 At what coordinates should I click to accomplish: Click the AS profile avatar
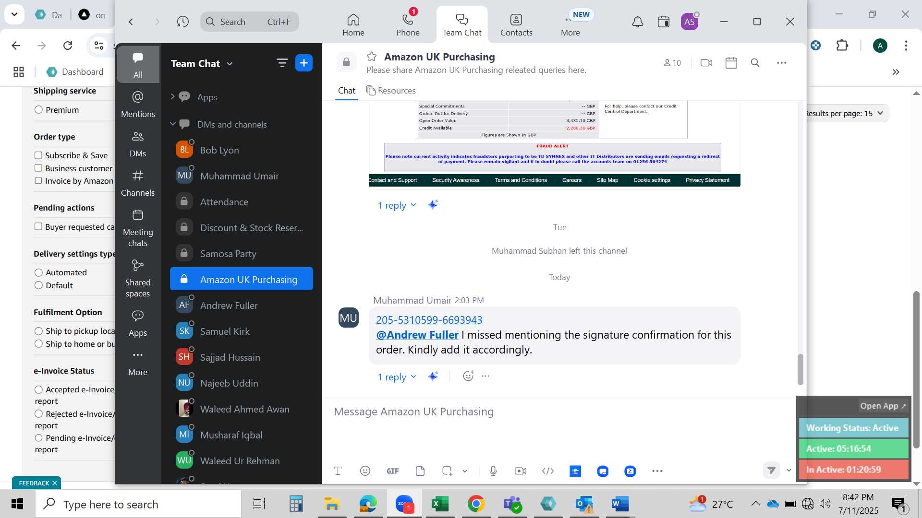click(x=690, y=22)
